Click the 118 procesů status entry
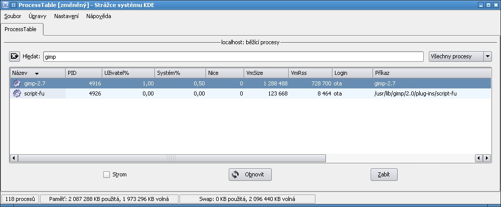 20,199
